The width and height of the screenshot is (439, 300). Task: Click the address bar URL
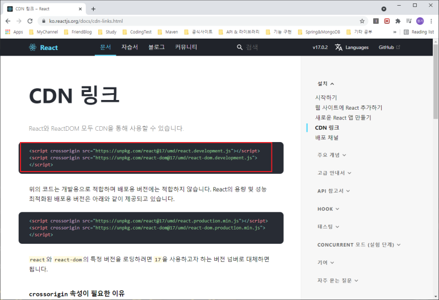pos(86,21)
